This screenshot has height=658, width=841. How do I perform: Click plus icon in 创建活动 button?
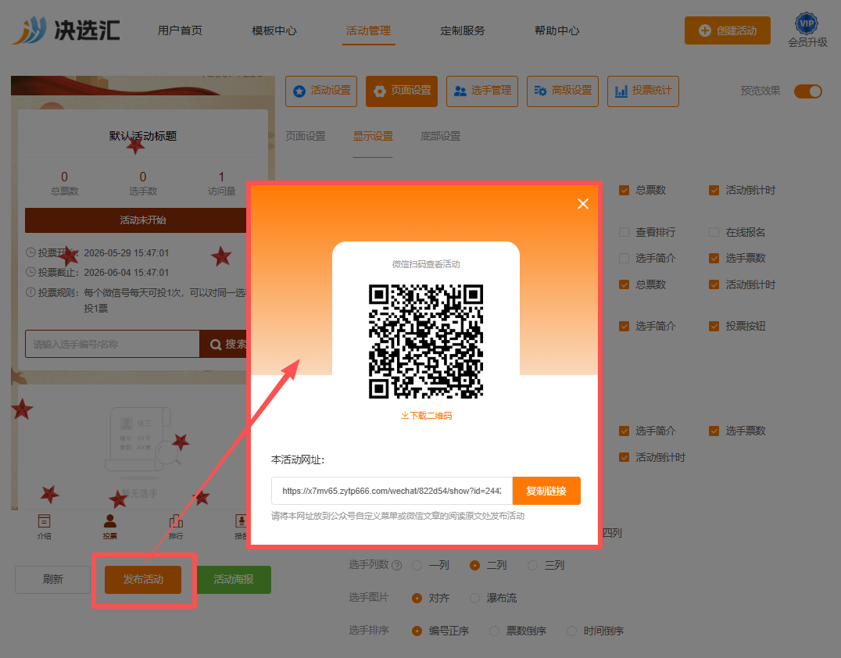pyautogui.click(x=705, y=30)
